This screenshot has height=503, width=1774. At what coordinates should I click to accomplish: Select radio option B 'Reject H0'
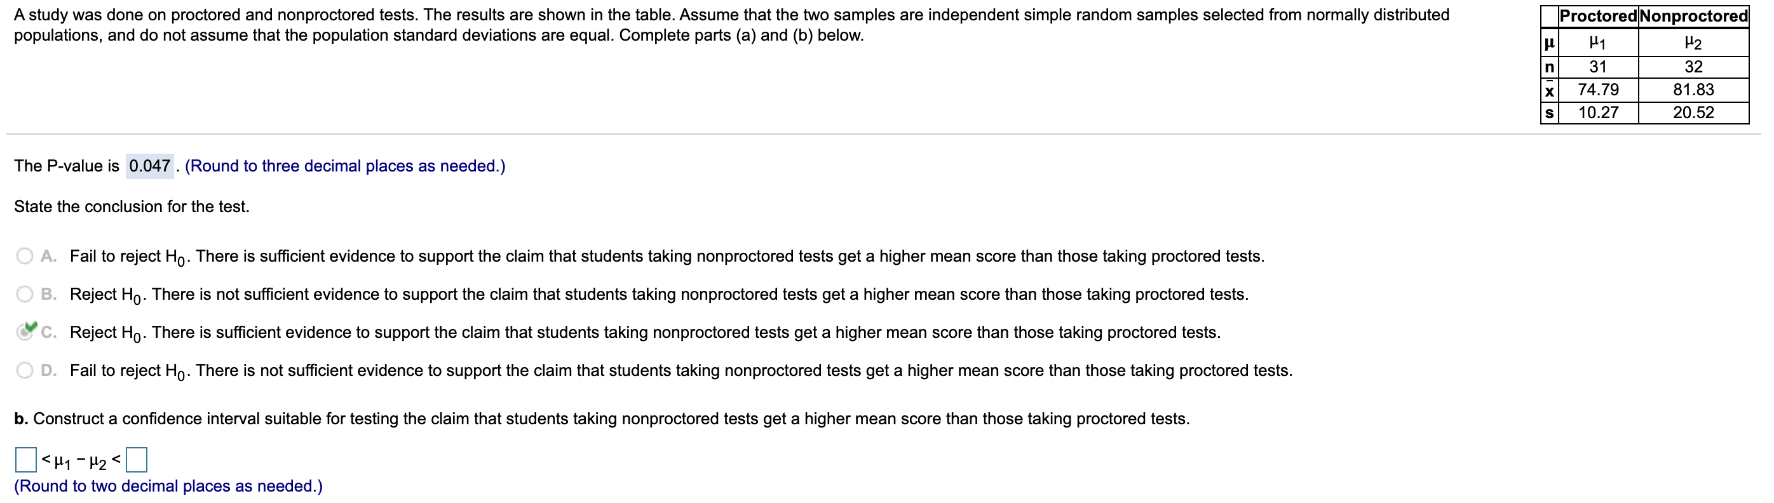coord(25,293)
